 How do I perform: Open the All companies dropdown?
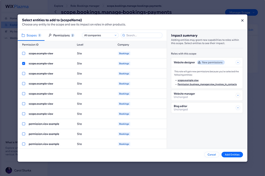[x=100, y=35]
